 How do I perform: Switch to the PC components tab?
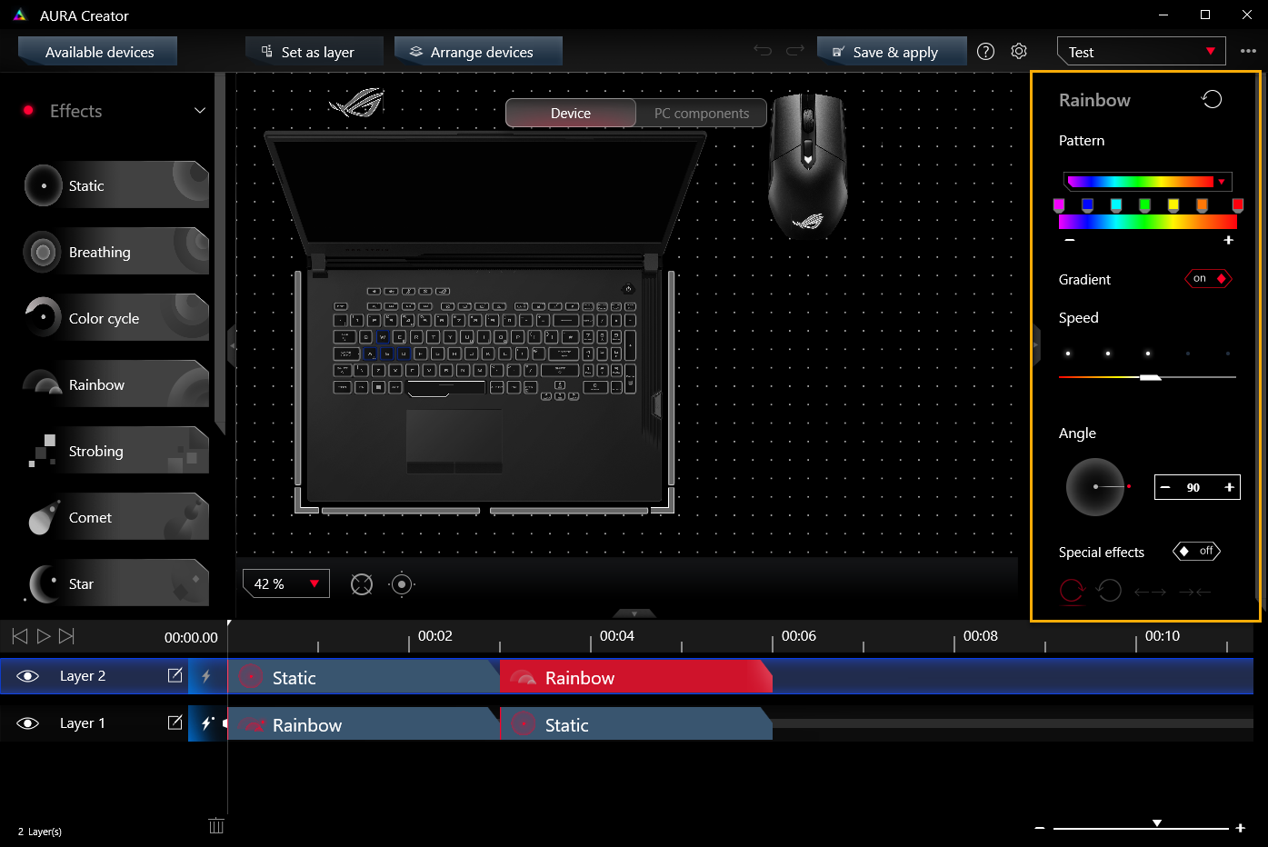tap(702, 114)
